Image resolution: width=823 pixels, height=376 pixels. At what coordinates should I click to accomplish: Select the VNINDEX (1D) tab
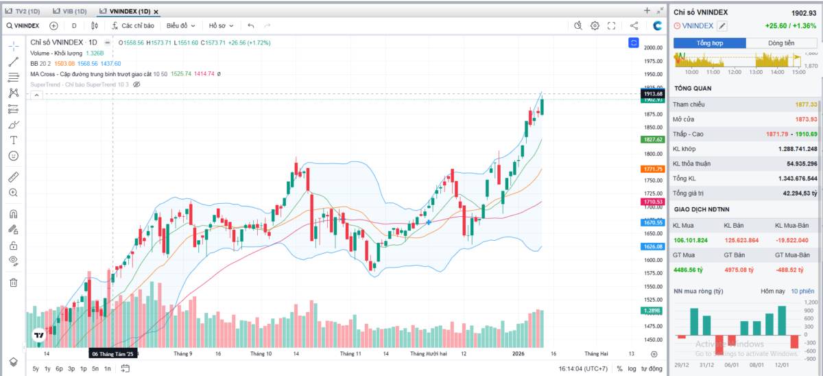(x=124, y=12)
